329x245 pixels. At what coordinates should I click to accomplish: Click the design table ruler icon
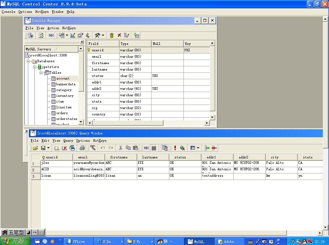point(73,35)
